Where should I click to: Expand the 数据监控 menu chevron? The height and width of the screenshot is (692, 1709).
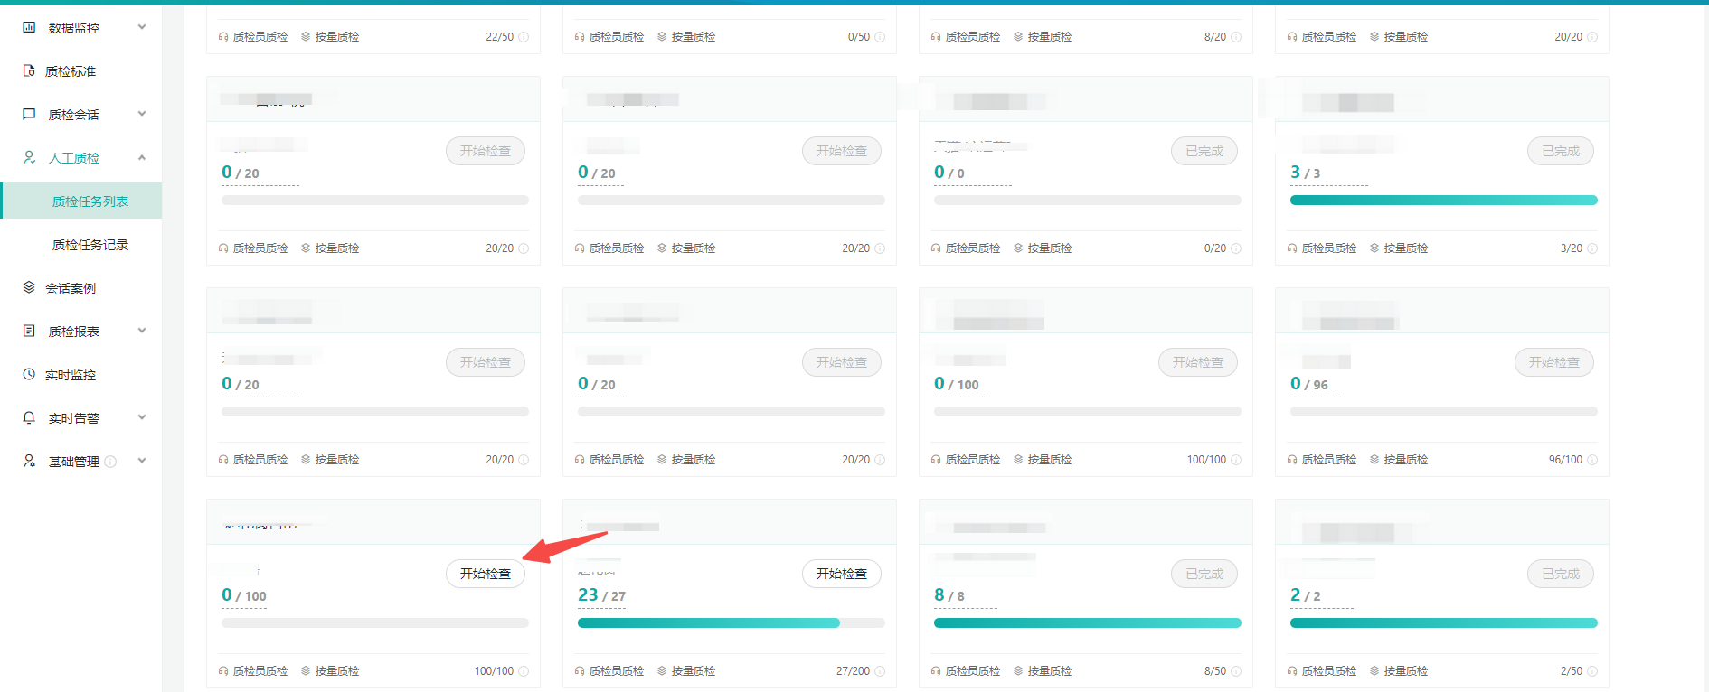click(142, 27)
